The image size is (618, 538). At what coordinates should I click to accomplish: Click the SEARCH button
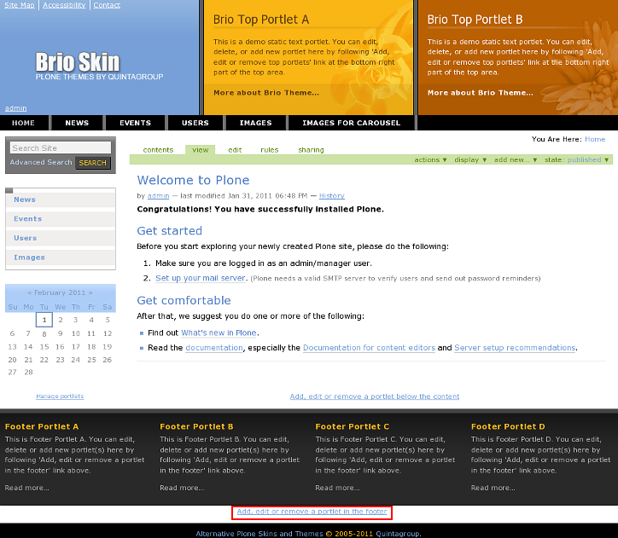(x=93, y=163)
